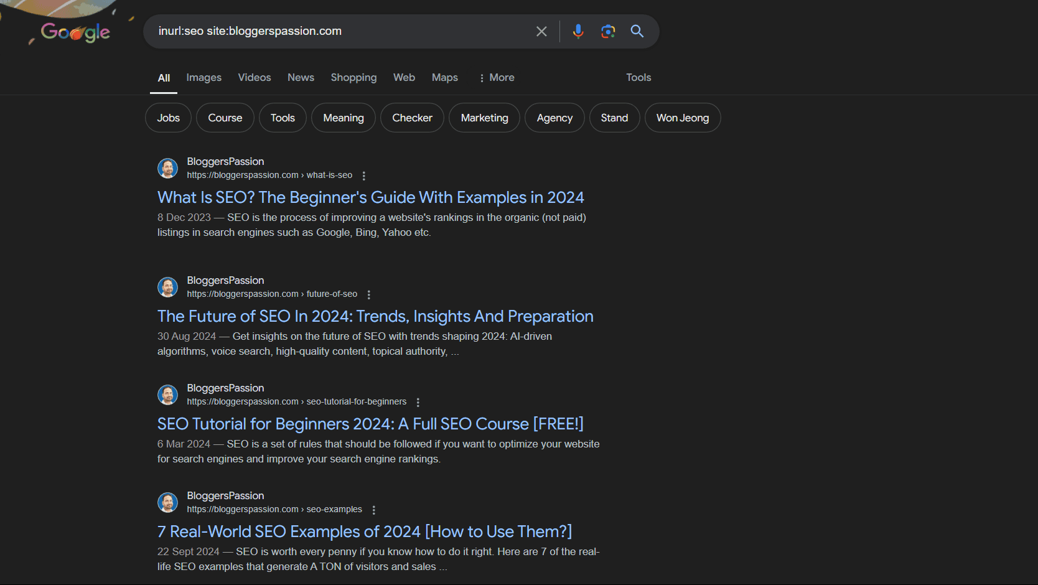Image resolution: width=1038 pixels, height=585 pixels.
Task: Open the Tools options
Action: (638, 77)
